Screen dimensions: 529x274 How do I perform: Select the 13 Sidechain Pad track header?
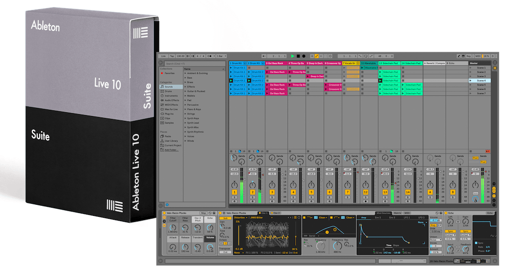(x=390, y=63)
